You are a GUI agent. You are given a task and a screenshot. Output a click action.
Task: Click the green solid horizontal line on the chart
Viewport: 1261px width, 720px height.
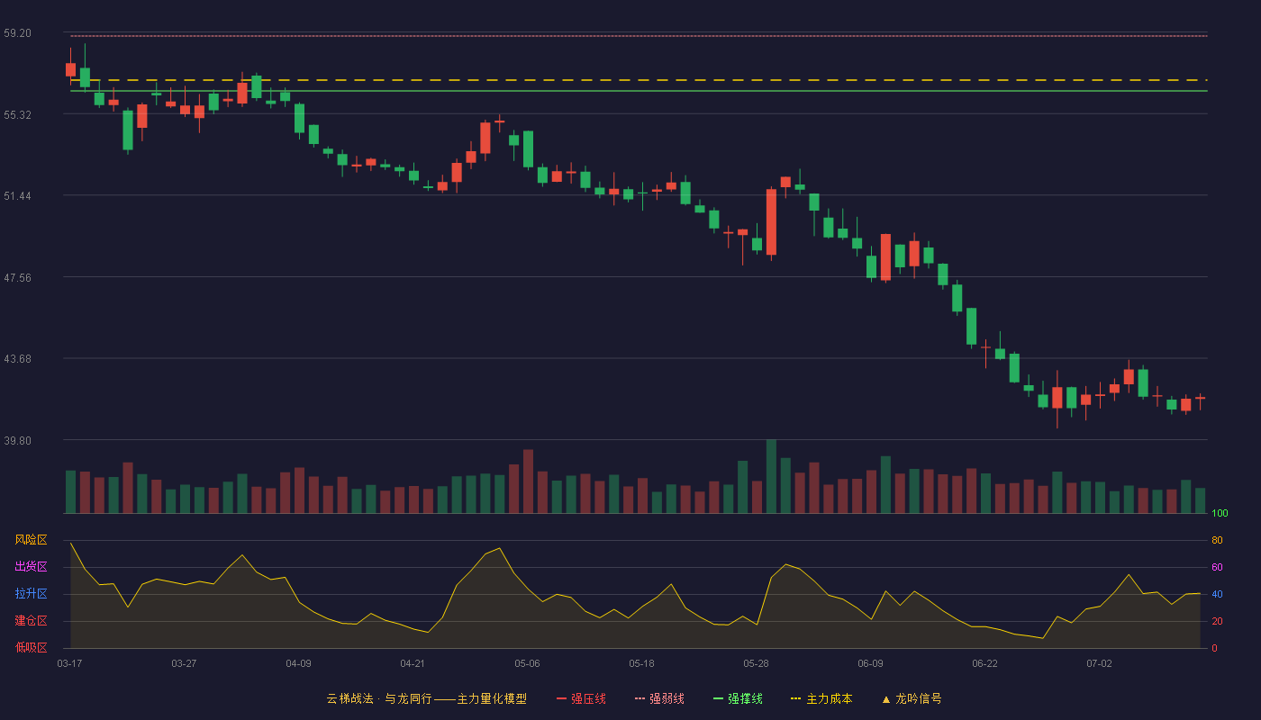(x=639, y=91)
